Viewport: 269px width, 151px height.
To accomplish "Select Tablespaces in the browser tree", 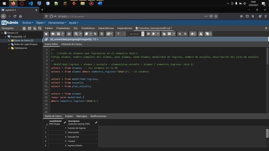I will point(21,48).
